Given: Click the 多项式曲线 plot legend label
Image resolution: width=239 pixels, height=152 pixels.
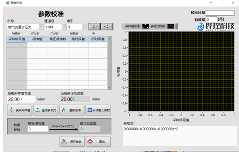Looking at the screenshot, I should [158, 26].
